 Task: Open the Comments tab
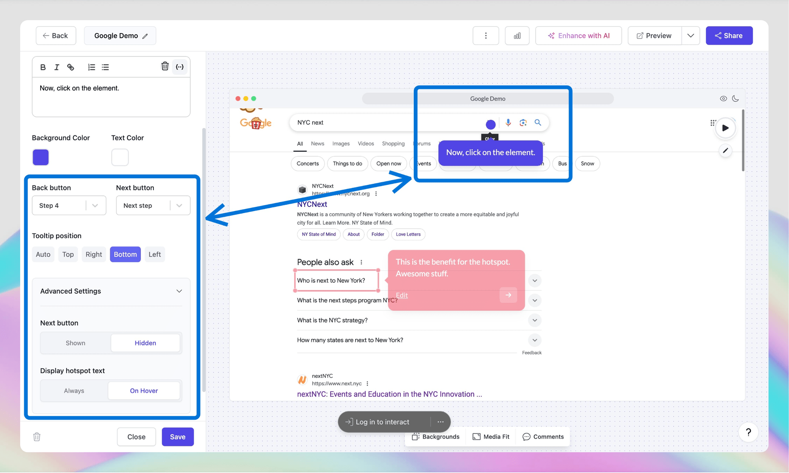click(543, 437)
